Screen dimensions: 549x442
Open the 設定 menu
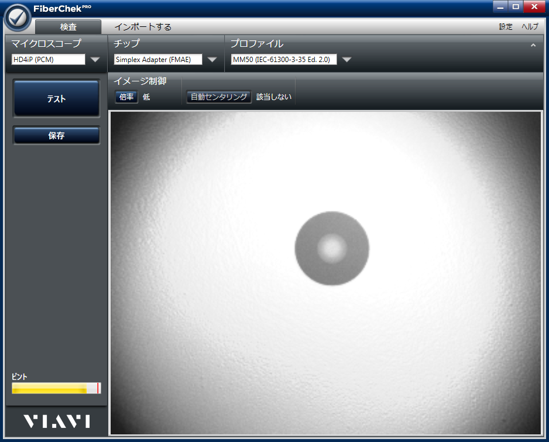[505, 26]
